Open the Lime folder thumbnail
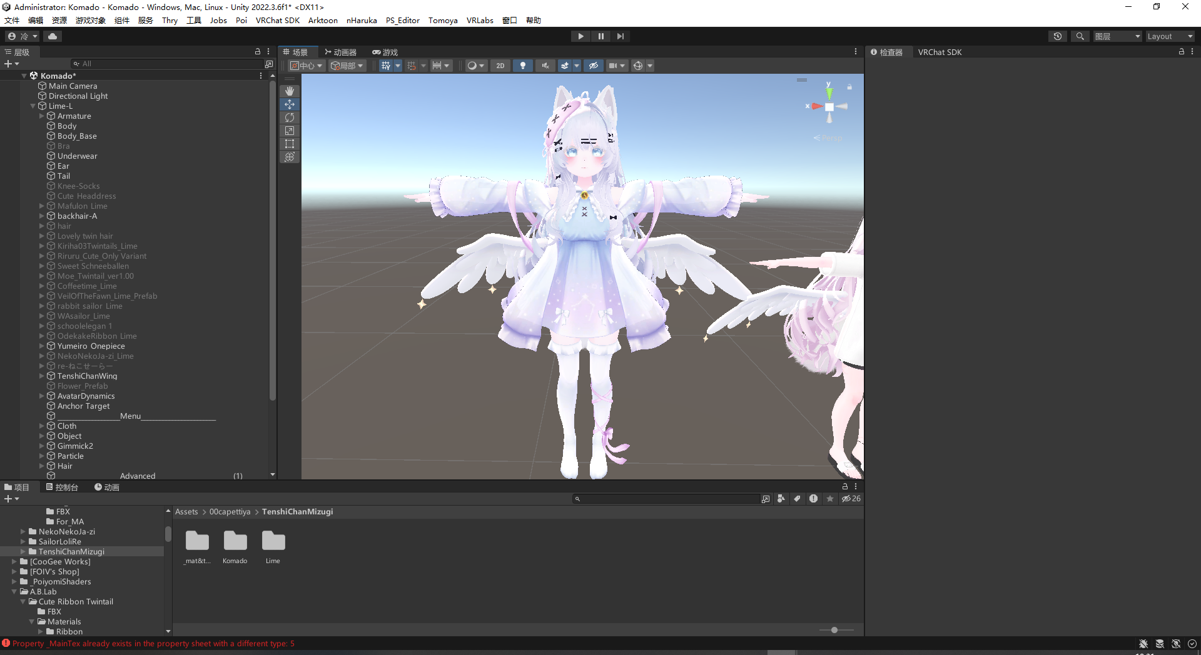Screen dimensions: 1201x655 click(273, 546)
